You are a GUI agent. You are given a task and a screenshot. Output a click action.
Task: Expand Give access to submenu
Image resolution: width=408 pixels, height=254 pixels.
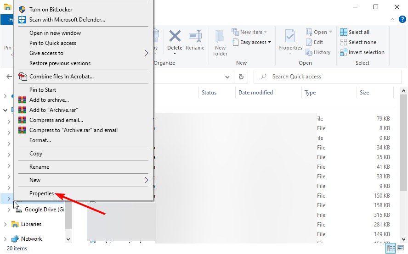[83, 53]
